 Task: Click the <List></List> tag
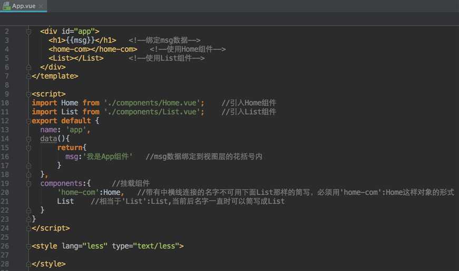pos(76,58)
